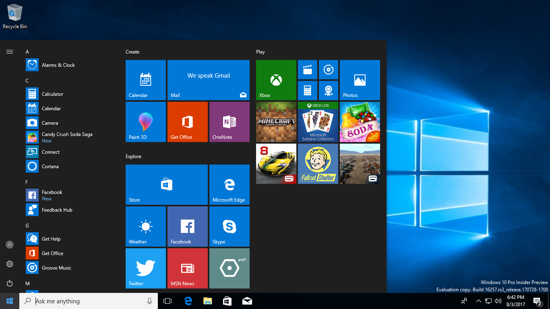Open the Mail tile
This screenshot has height=309, width=550.
(x=209, y=80)
